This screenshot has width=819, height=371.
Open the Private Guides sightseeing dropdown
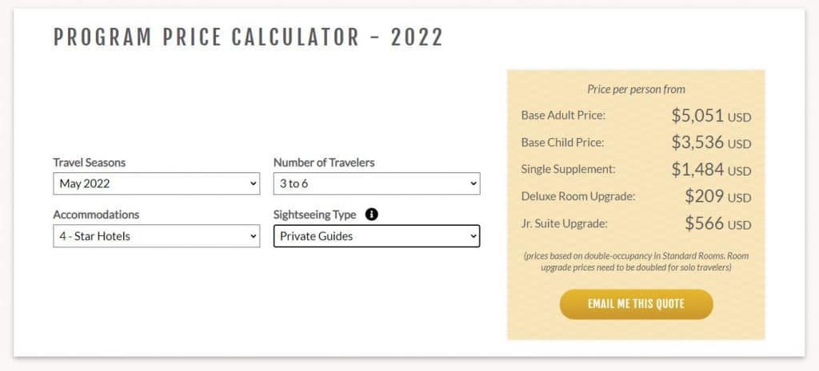point(376,236)
